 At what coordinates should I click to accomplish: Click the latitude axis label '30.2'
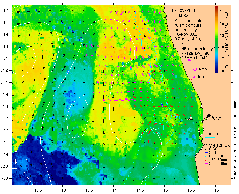click(4, 11)
